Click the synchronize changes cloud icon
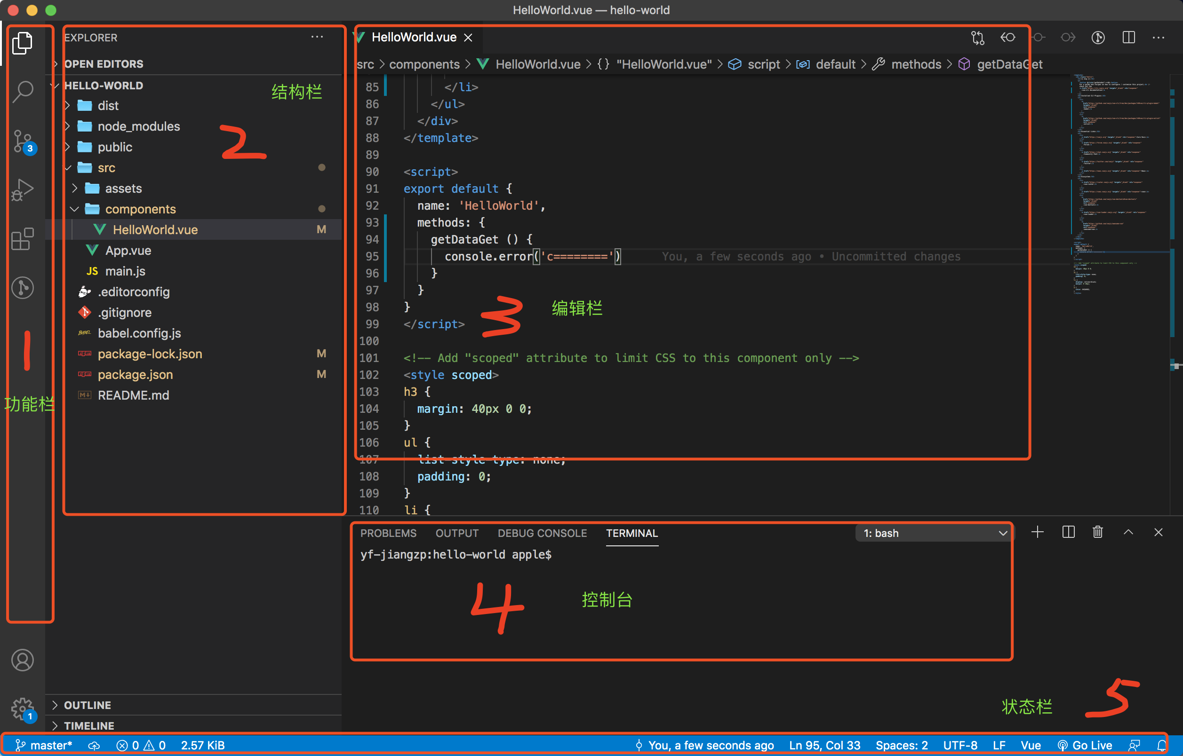Viewport: 1183px width, 756px height. (94, 746)
